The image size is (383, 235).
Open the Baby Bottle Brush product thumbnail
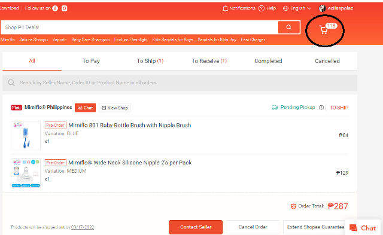26,135
